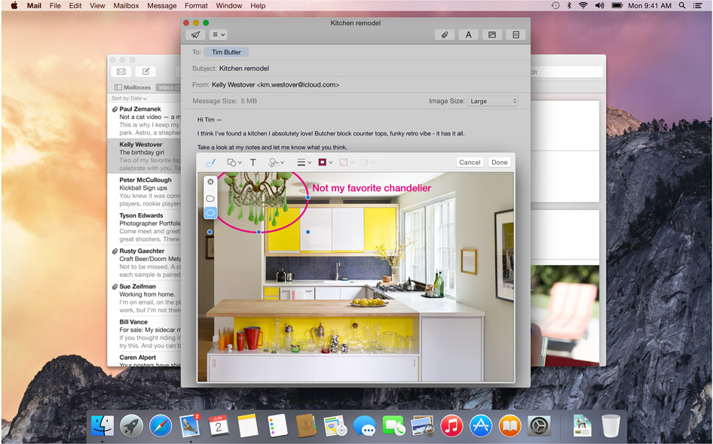The height and width of the screenshot is (444, 713).
Task: Open Spotlight search in menu bar
Action: [x=682, y=5]
